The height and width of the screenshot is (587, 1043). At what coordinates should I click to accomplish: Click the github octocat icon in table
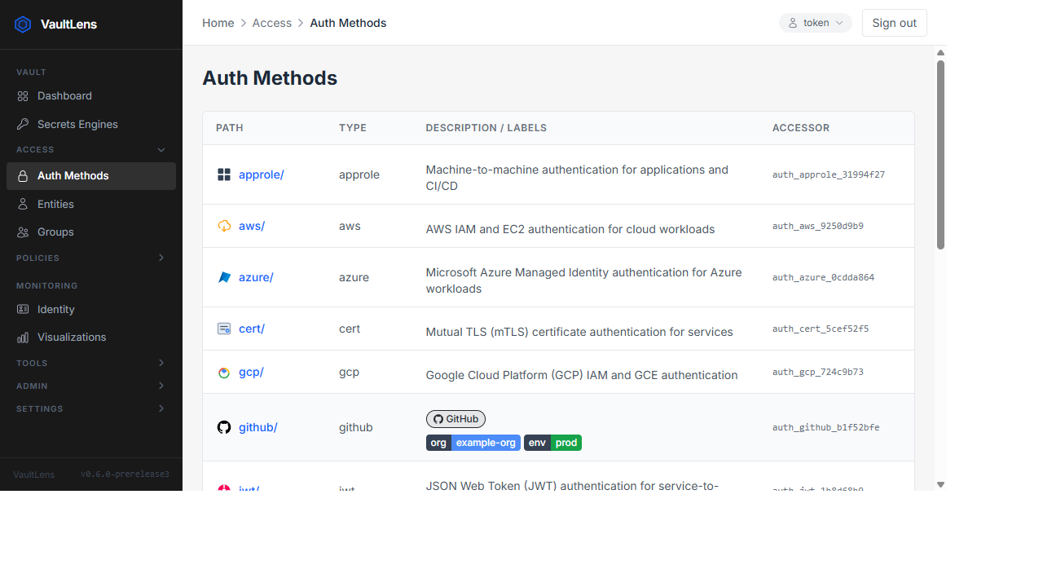(x=224, y=427)
